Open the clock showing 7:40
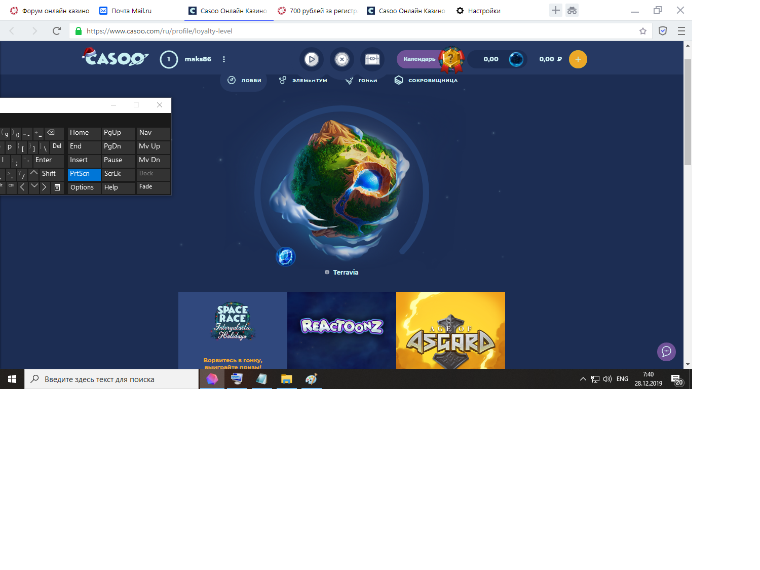Viewport: 760px width, 570px height. tap(649, 379)
